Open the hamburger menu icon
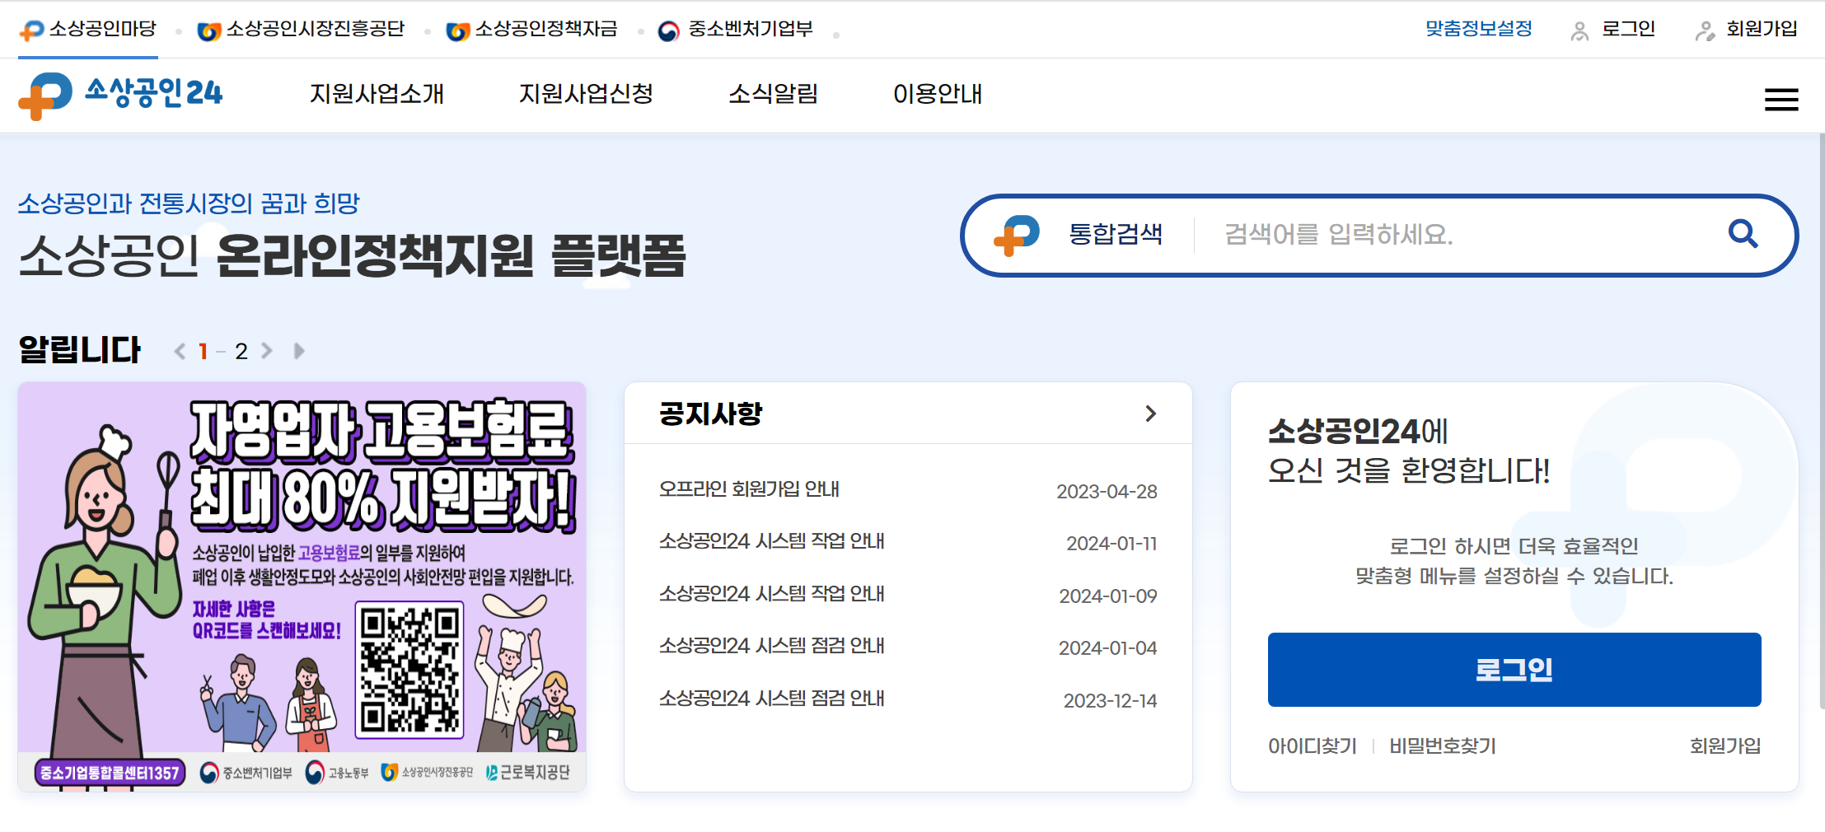Image resolution: width=1825 pixels, height=832 pixels. 1781,100
